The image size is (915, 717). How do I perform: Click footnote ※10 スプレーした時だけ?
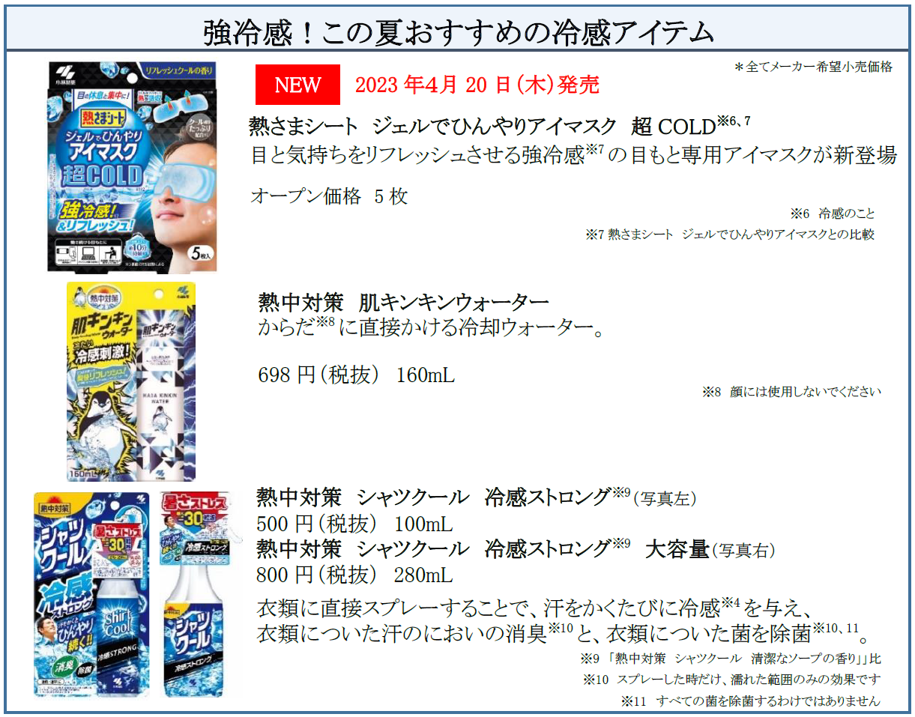pos(731,680)
